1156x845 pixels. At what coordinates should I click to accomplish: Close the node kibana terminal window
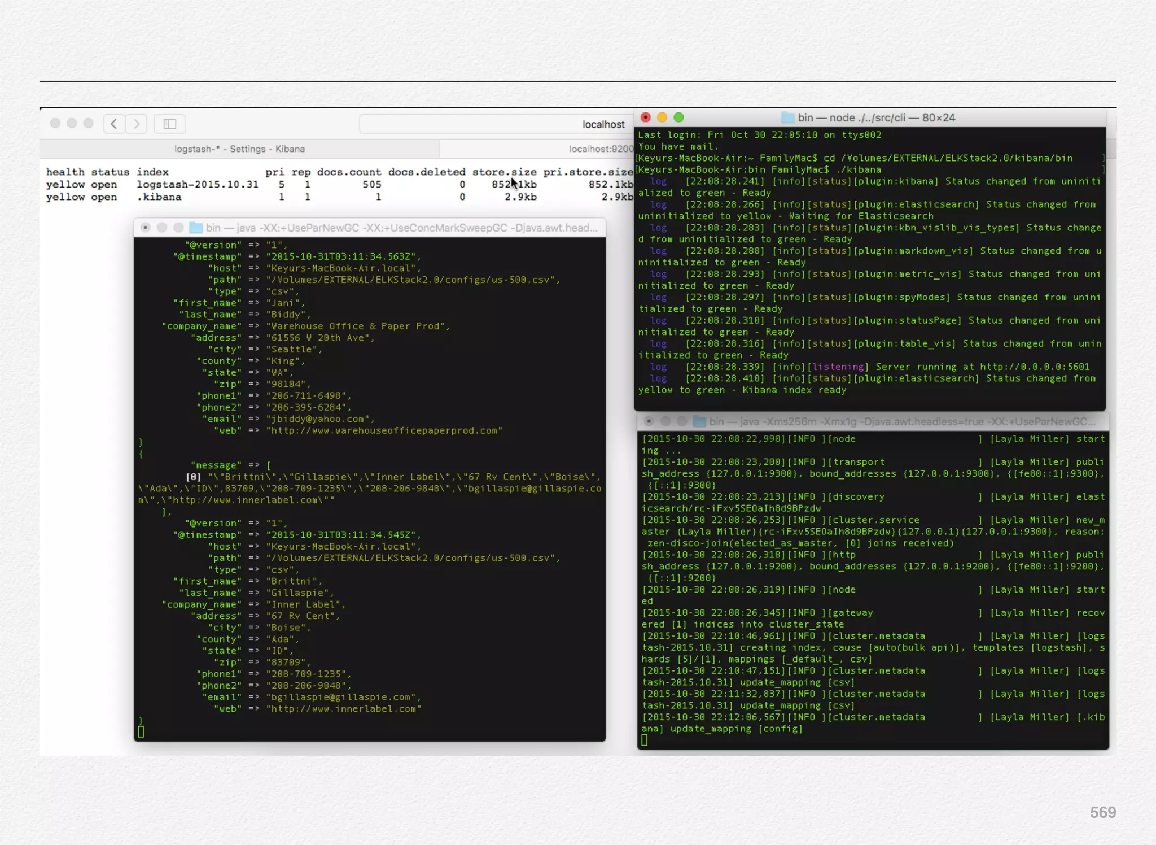click(x=646, y=117)
